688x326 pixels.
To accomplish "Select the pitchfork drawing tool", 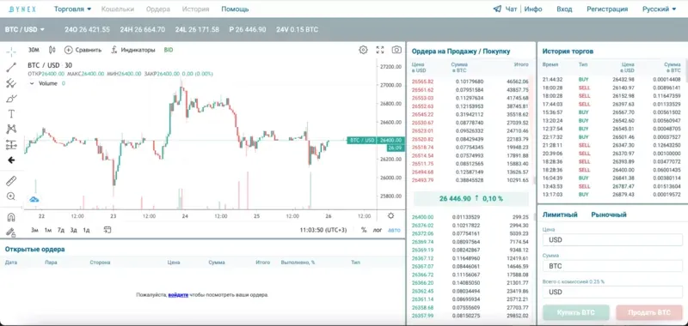I will 11,82.
